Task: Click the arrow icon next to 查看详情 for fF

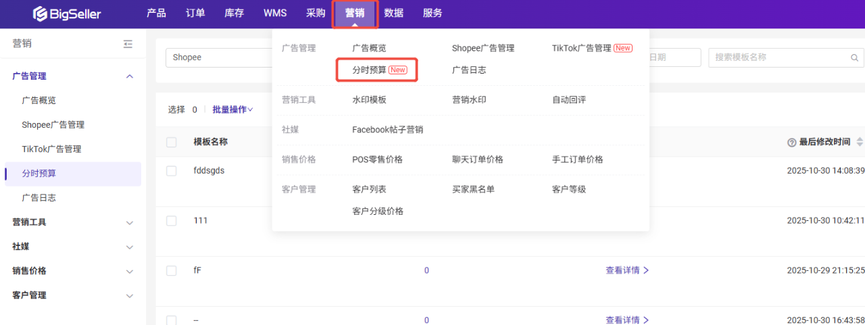Action: pos(646,270)
